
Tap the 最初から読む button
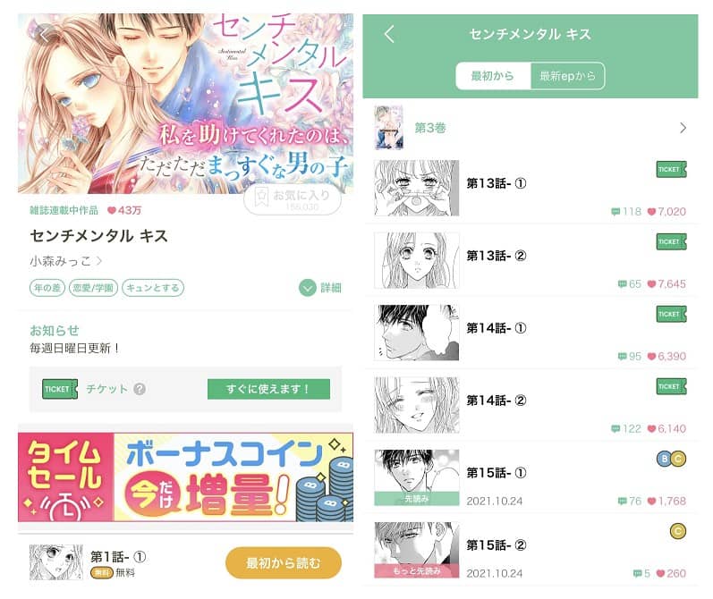284,563
